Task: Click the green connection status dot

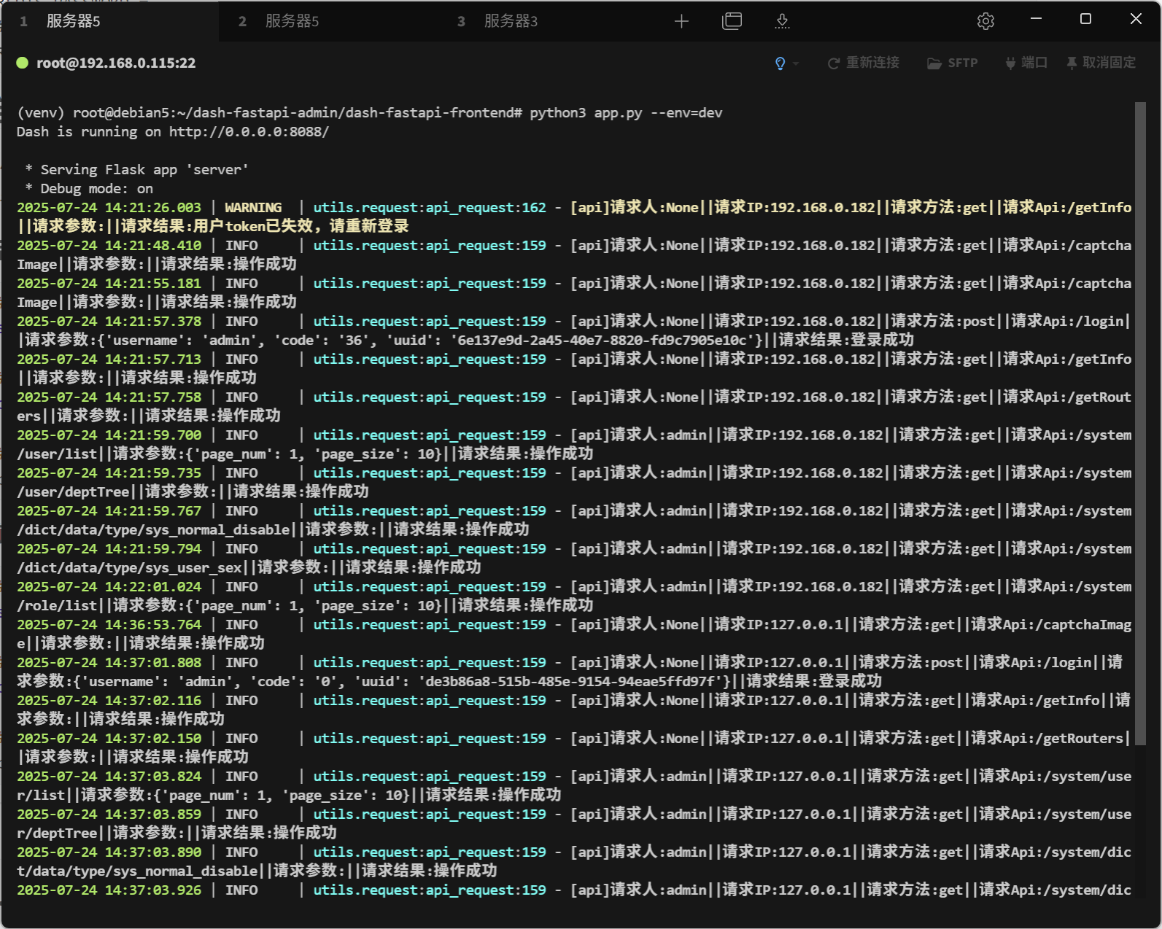Action: pyautogui.click(x=23, y=63)
